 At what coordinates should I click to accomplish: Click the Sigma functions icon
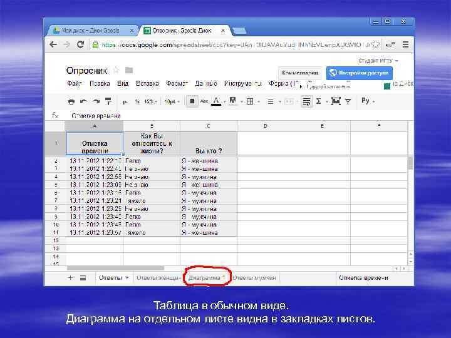319,101
